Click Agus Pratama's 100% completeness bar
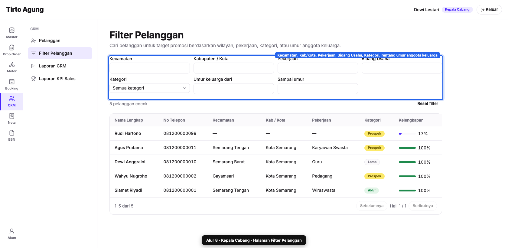Viewport: 508px width, 248px height. pyautogui.click(x=407, y=148)
